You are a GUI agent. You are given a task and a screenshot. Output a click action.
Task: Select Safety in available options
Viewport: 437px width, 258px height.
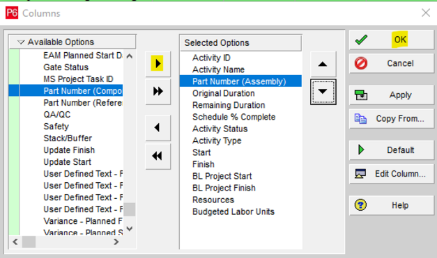(56, 127)
